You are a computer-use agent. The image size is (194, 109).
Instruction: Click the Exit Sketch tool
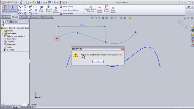(5, 9)
